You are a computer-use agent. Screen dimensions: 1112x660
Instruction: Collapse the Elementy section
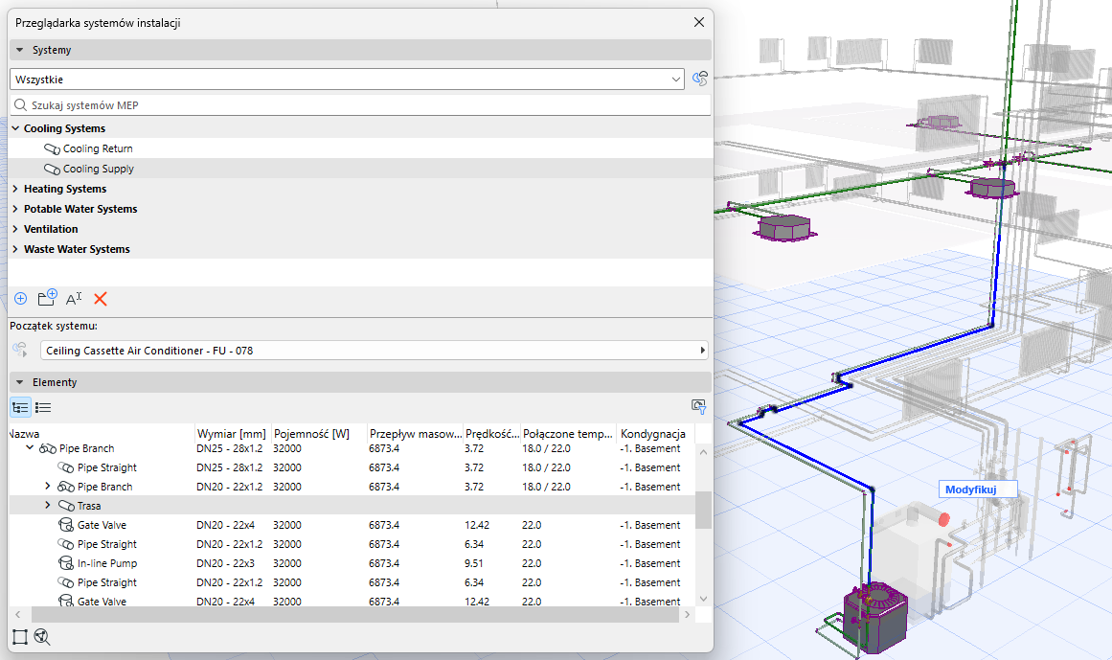(20, 382)
